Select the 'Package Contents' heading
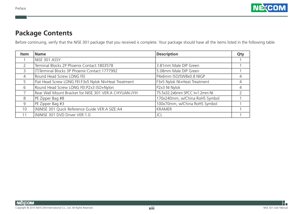 point(44,33)
